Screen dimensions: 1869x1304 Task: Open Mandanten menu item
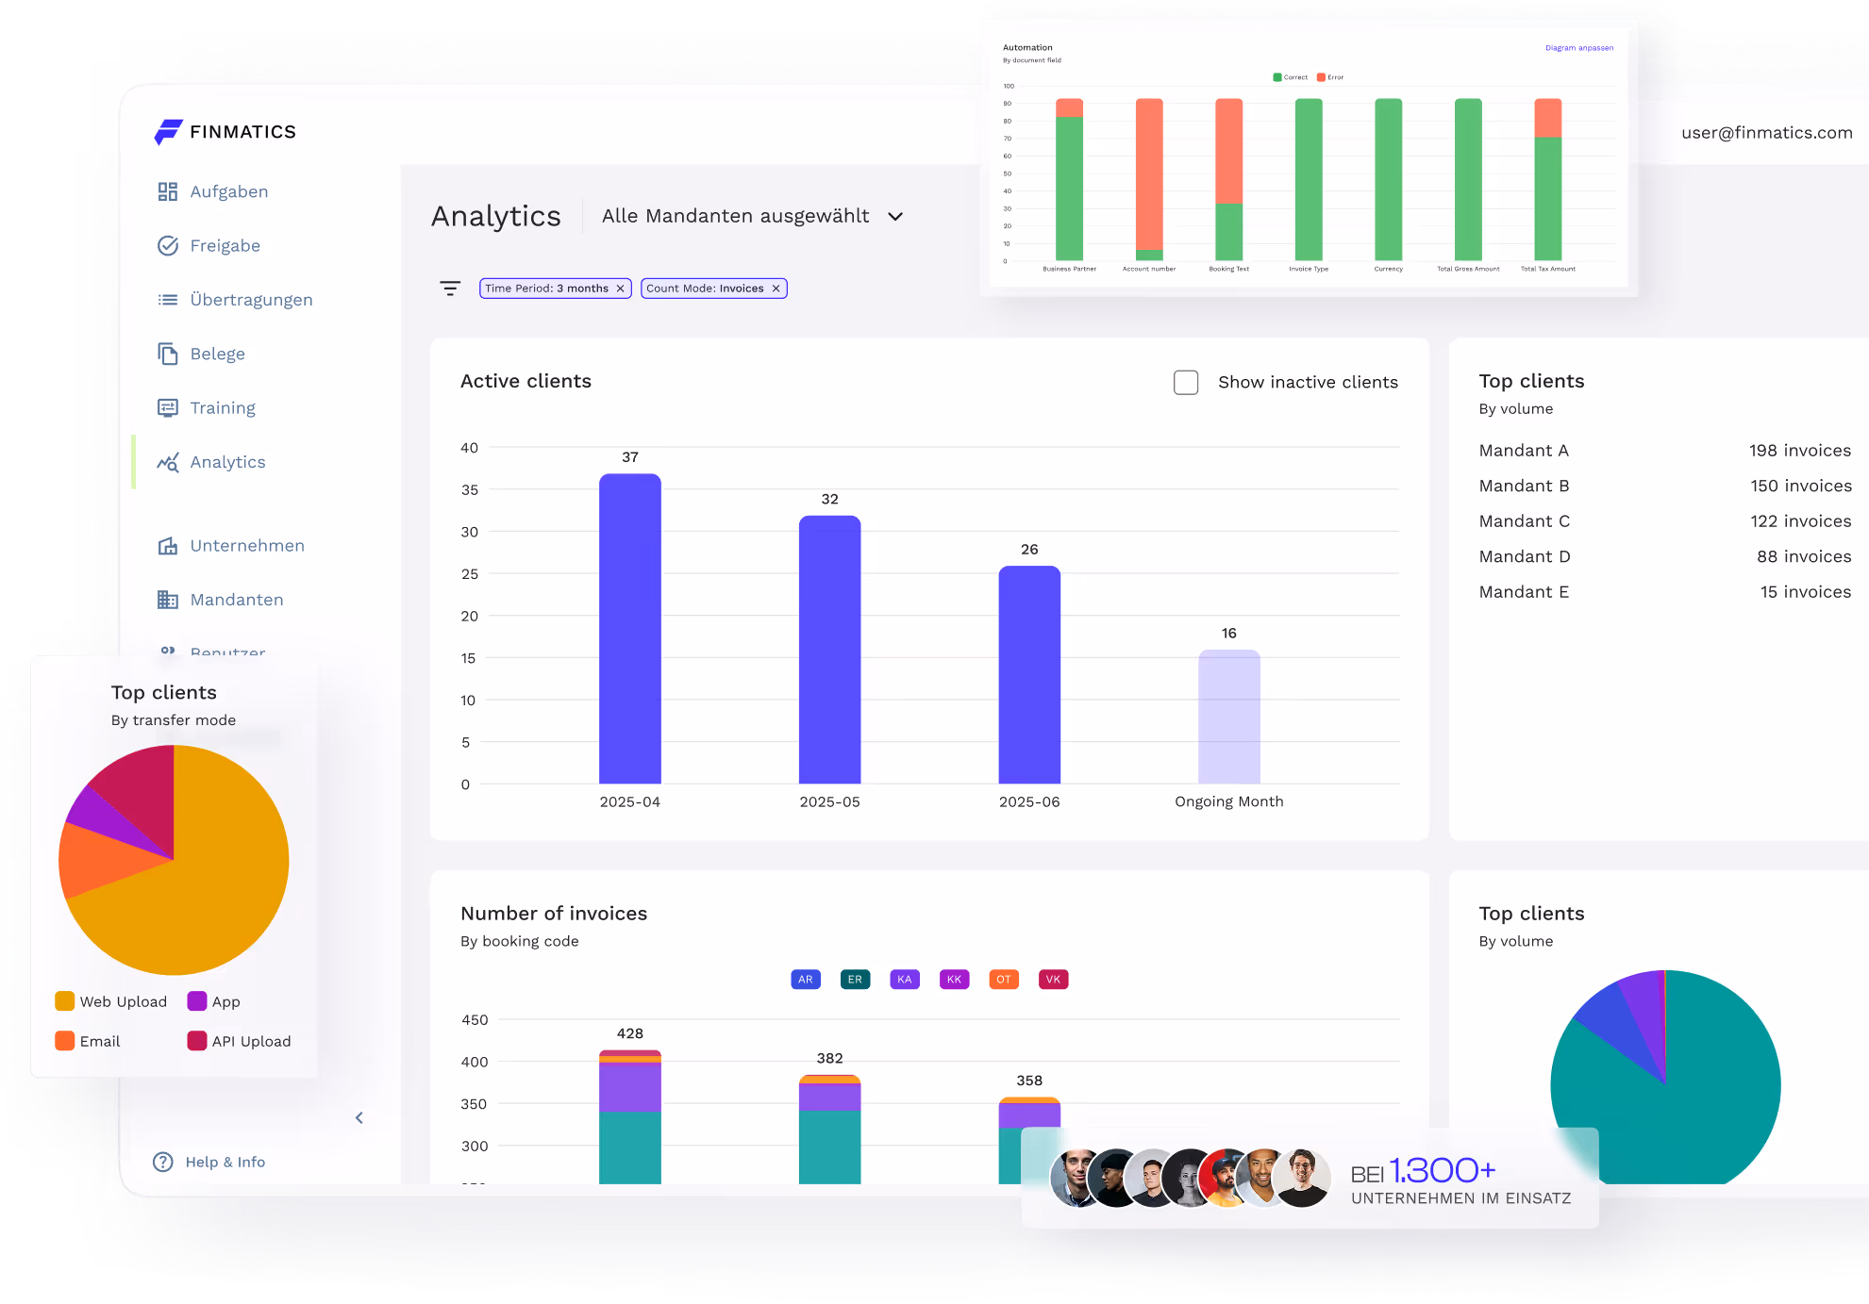[237, 600]
